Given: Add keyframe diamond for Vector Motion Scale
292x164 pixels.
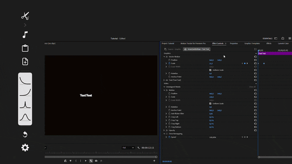Looking at the screenshot, I should [x=245, y=63].
